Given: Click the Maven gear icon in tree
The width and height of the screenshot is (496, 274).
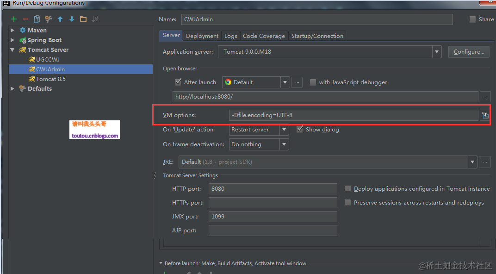Looking at the screenshot, I should [x=23, y=31].
